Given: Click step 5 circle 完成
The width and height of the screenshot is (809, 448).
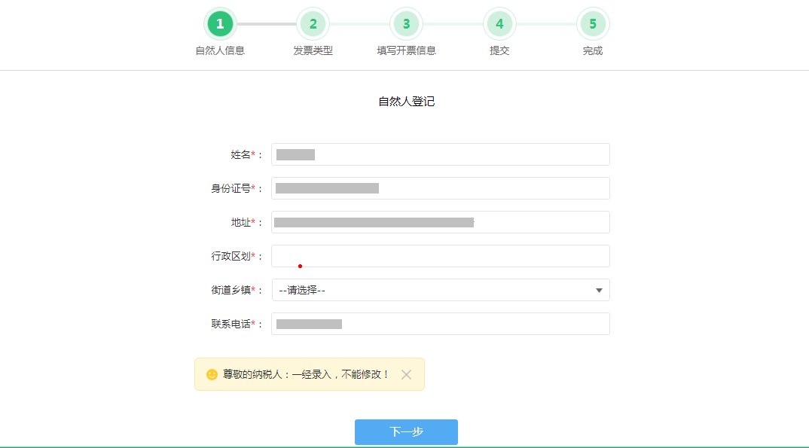Looking at the screenshot, I should coord(593,24).
